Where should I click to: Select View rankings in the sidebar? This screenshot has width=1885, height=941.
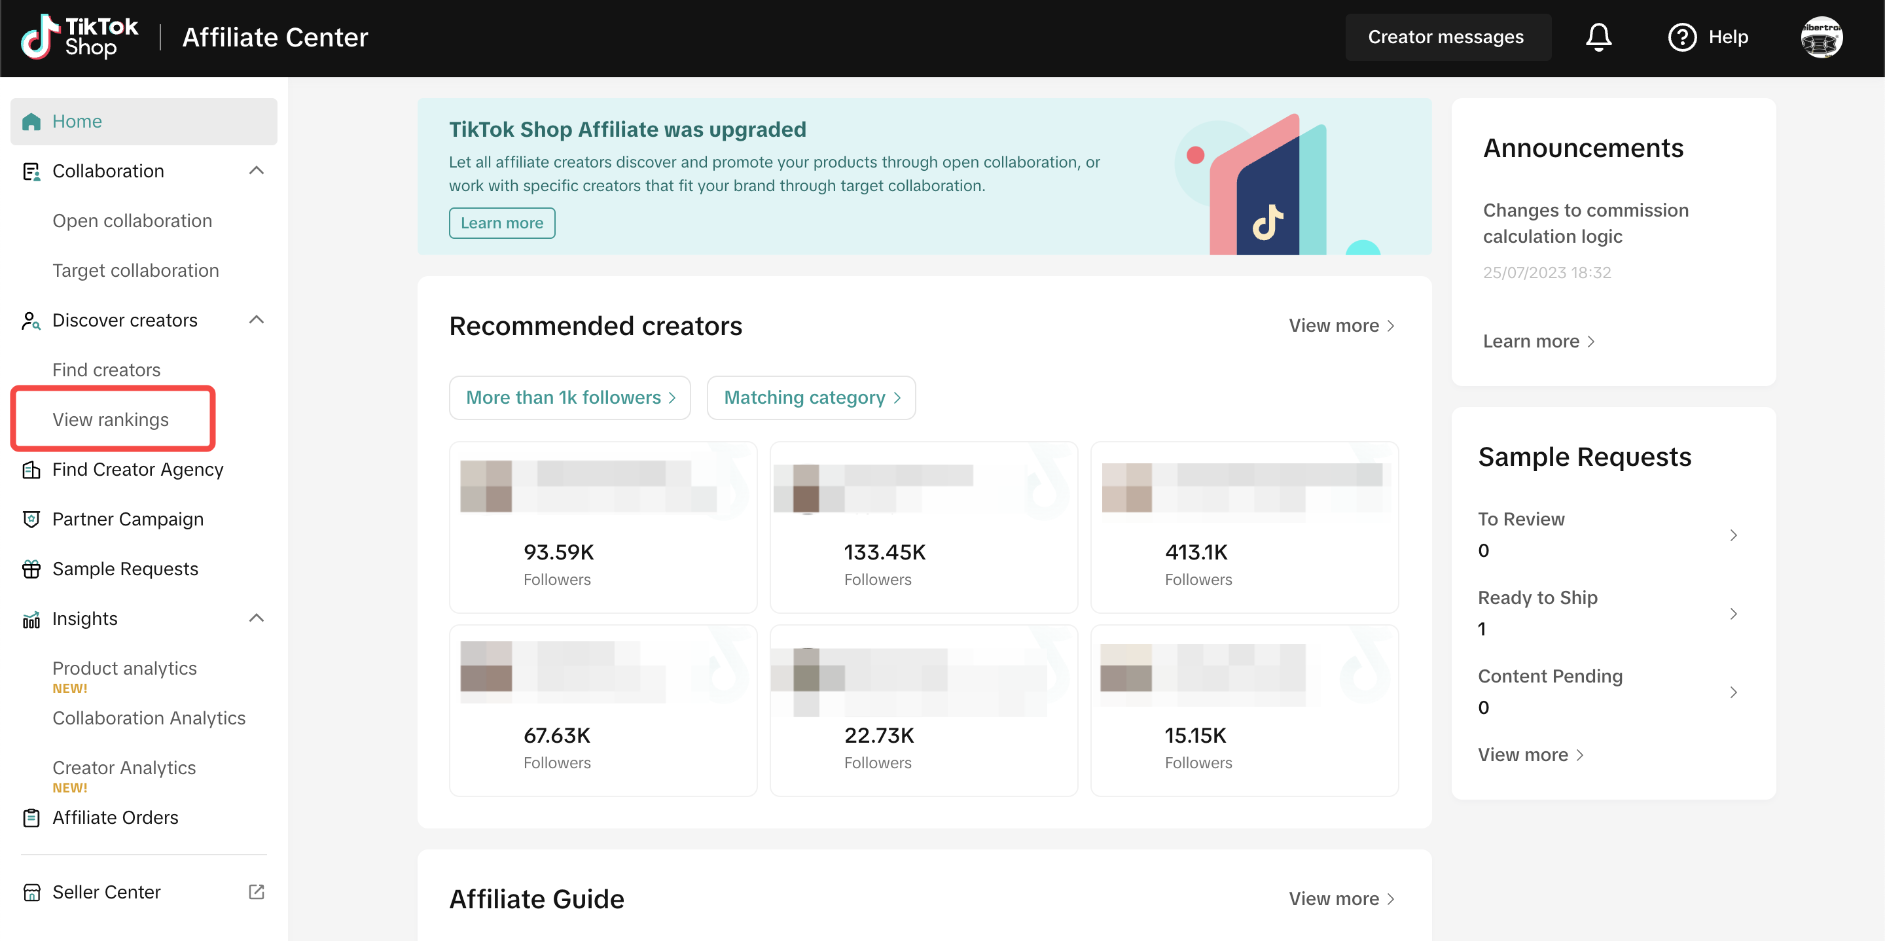pos(111,419)
